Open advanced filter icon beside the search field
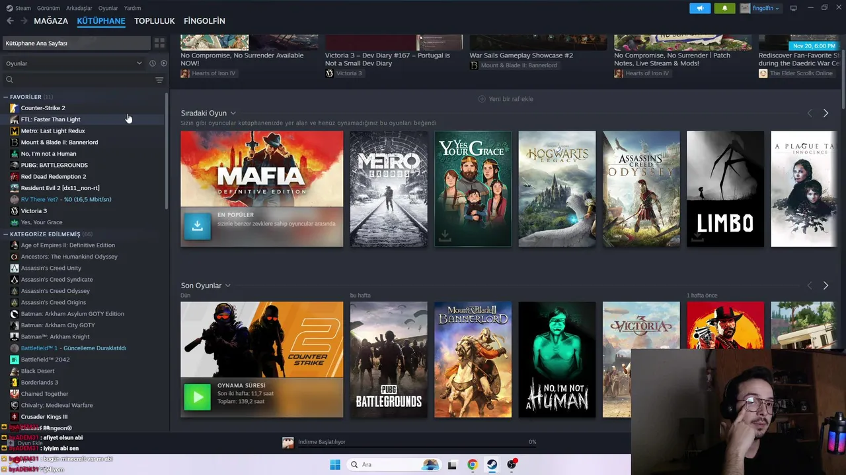The image size is (846, 475). (x=159, y=80)
